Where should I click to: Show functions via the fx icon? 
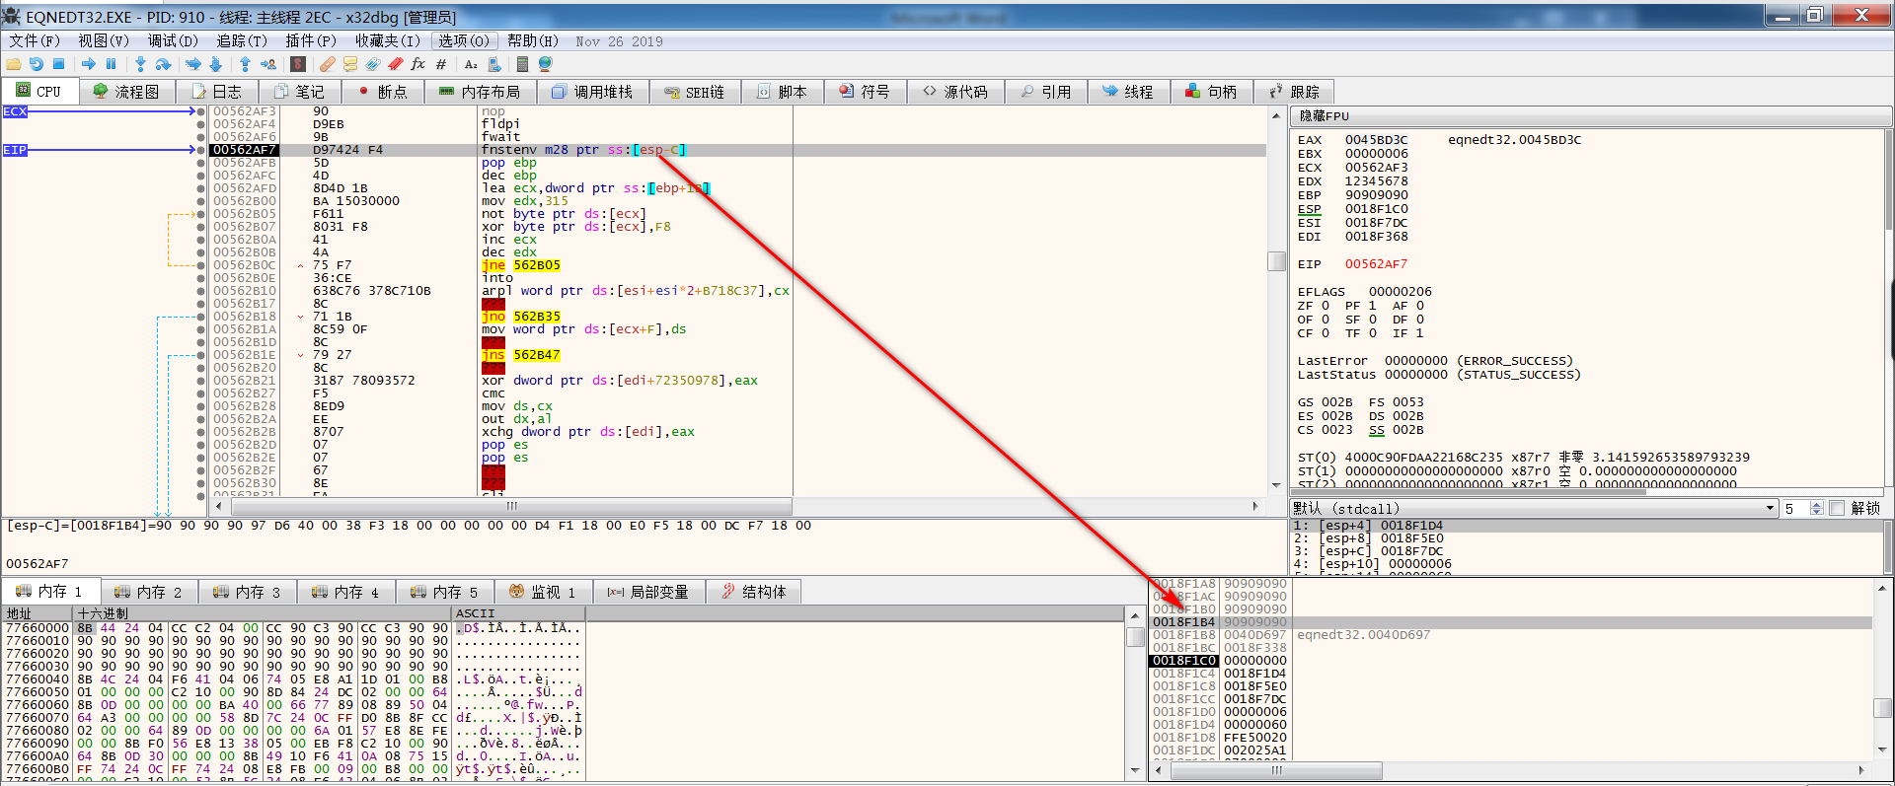pos(417,64)
